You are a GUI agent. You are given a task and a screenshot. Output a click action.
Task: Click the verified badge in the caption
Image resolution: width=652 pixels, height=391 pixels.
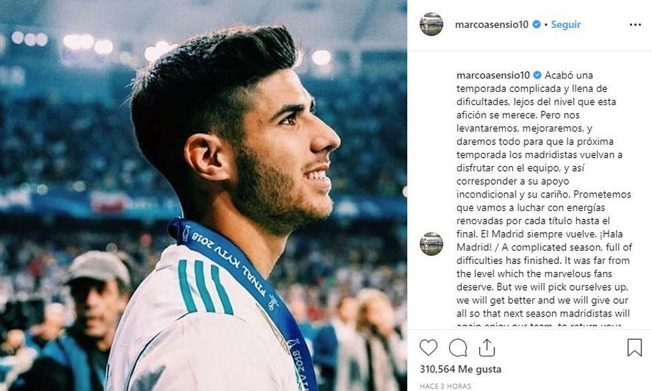coord(538,75)
